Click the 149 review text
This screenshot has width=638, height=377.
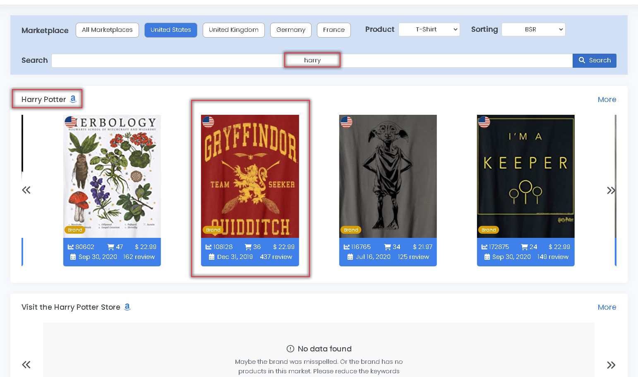point(553,257)
